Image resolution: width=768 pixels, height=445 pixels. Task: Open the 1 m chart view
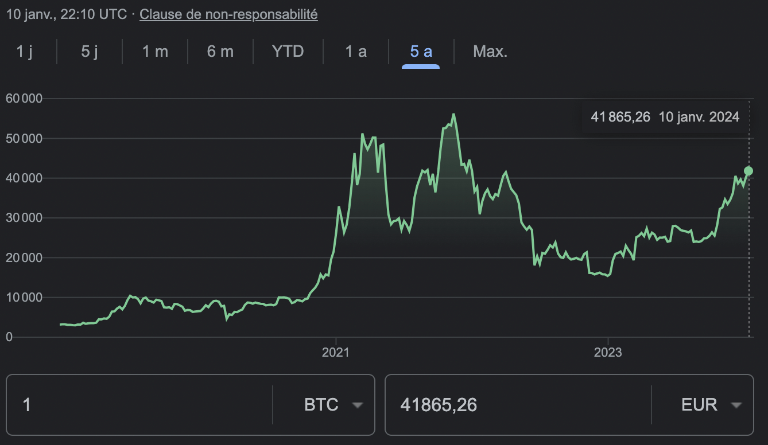pyautogui.click(x=154, y=52)
